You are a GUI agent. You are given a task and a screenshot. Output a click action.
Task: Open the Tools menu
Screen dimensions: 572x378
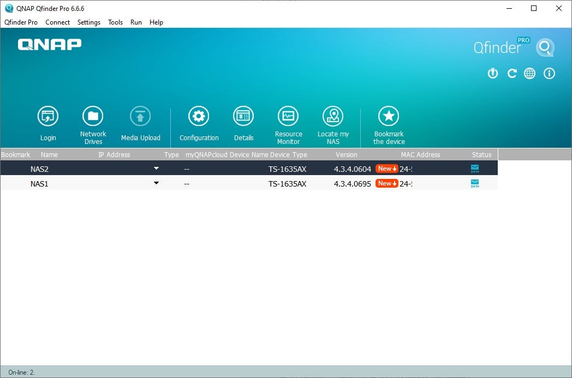tap(115, 22)
